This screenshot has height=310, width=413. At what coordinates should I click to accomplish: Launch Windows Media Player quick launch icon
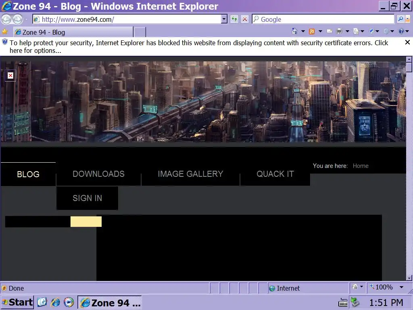[69, 302]
